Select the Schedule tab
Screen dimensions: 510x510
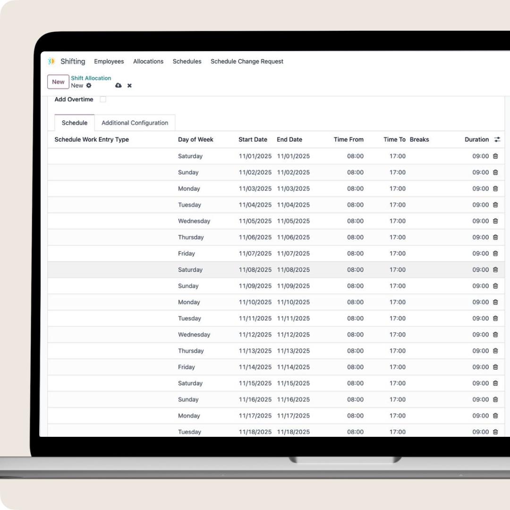pyautogui.click(x=75, y=123)
